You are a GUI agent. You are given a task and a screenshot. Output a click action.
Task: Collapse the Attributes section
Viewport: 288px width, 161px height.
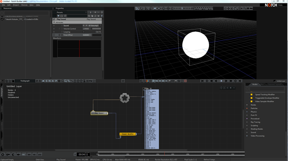[x=54, y=22]
